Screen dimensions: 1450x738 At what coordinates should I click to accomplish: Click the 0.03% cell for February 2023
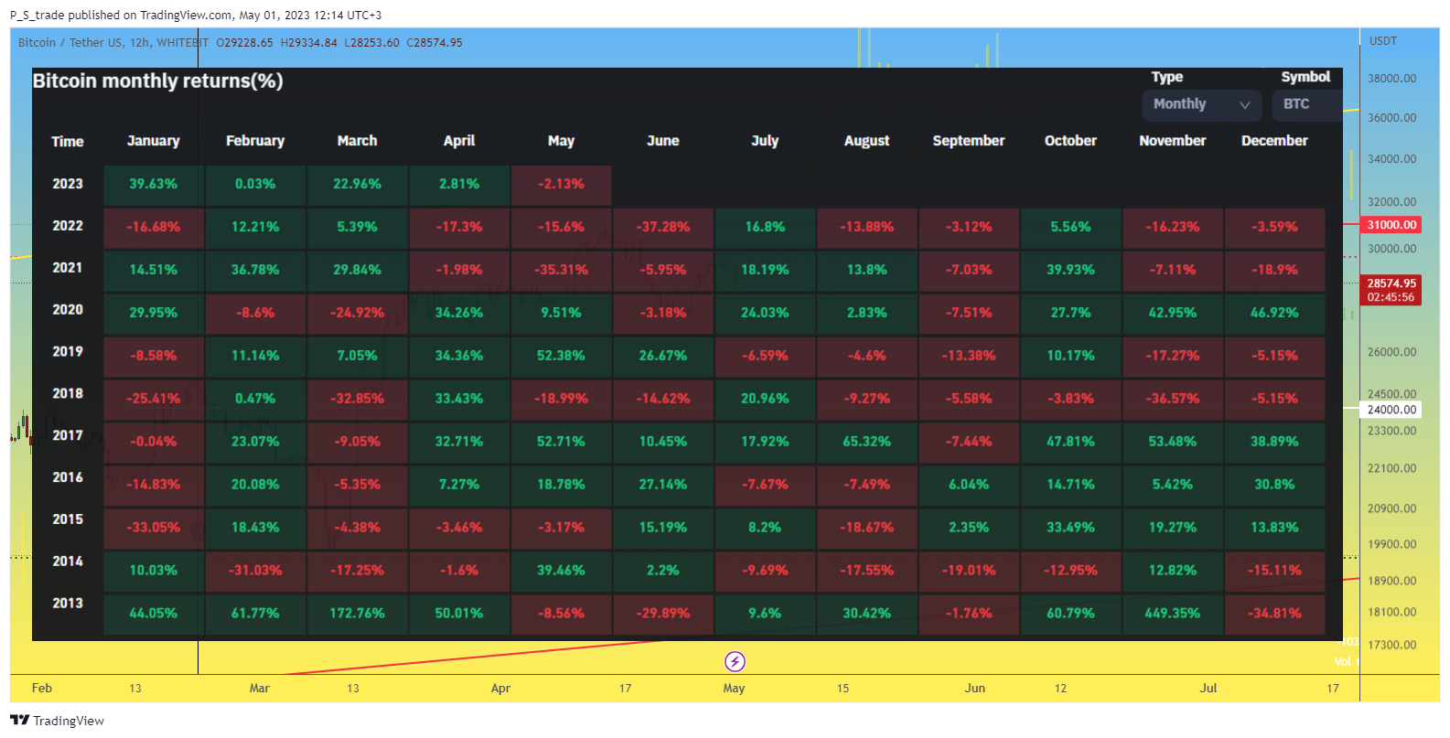(255, 185)
